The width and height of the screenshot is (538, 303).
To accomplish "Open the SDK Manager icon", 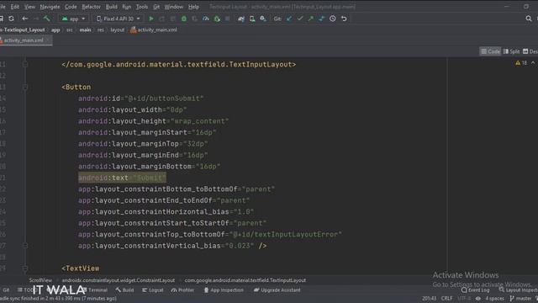I will click(263, 19).
